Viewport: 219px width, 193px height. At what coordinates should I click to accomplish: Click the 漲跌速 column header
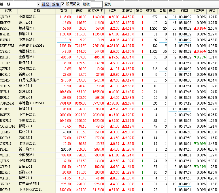(x=199, y=11)
